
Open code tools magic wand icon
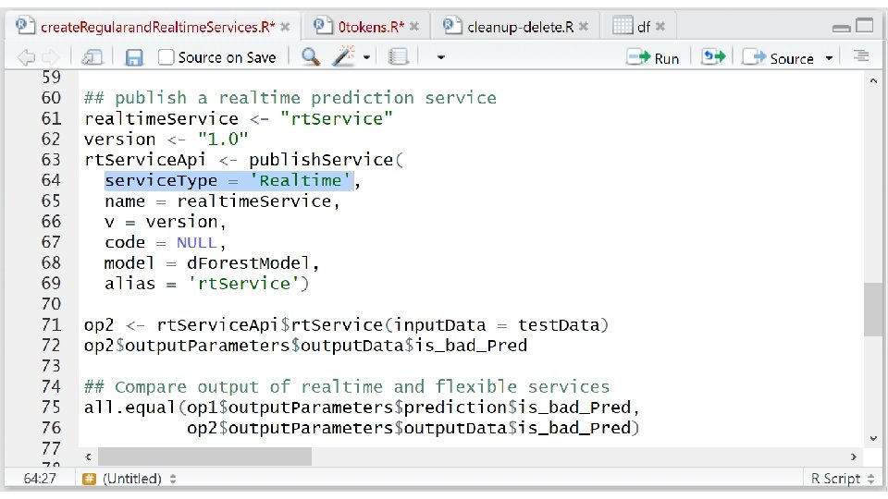pyautogui.click(x=344, y=56)
